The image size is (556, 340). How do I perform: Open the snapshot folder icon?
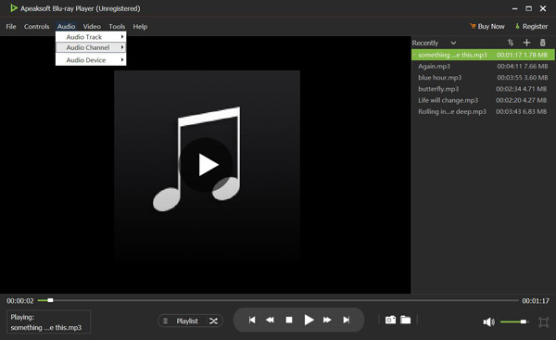coord(406,320)
